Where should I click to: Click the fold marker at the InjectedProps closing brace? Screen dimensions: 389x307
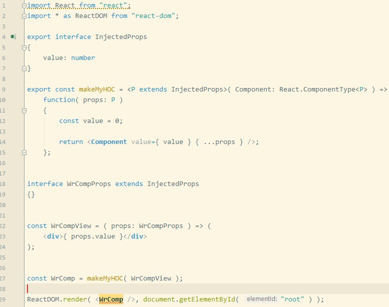tap(24, 68)
